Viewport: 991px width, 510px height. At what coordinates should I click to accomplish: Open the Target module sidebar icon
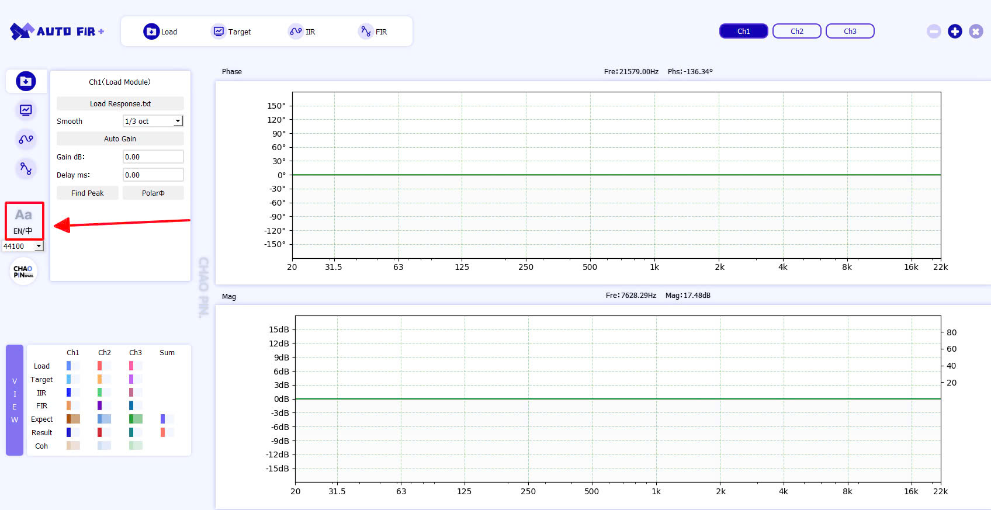click(x=26, y=110)
